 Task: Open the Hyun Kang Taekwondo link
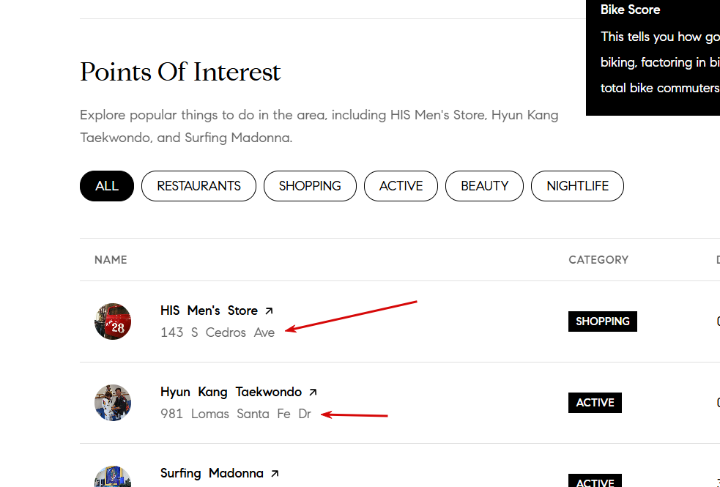[231, 392]
